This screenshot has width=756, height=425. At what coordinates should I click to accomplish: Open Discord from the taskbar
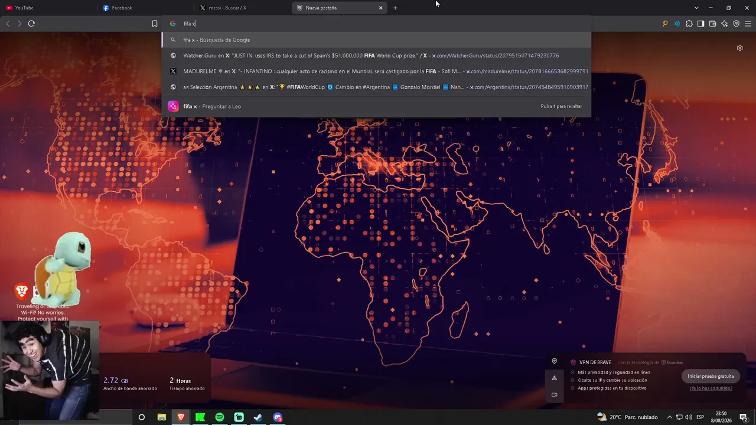[278, 417]
